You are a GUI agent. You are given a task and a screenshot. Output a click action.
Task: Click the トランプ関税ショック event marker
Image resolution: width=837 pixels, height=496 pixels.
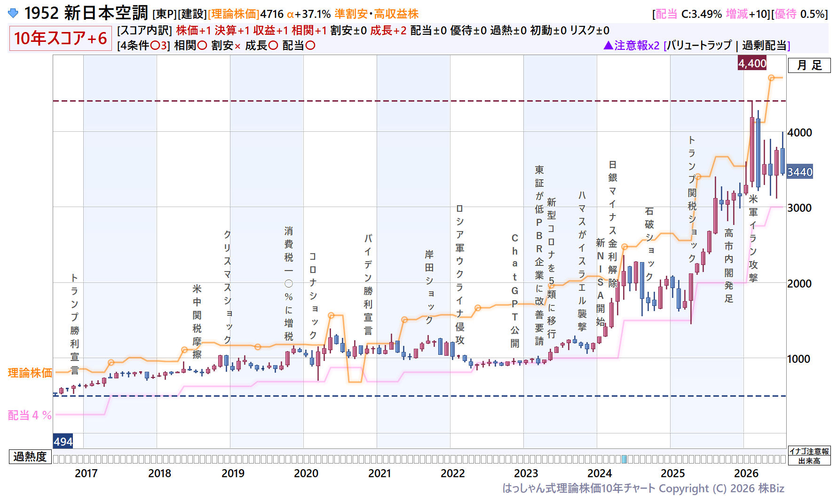(692, 200)
